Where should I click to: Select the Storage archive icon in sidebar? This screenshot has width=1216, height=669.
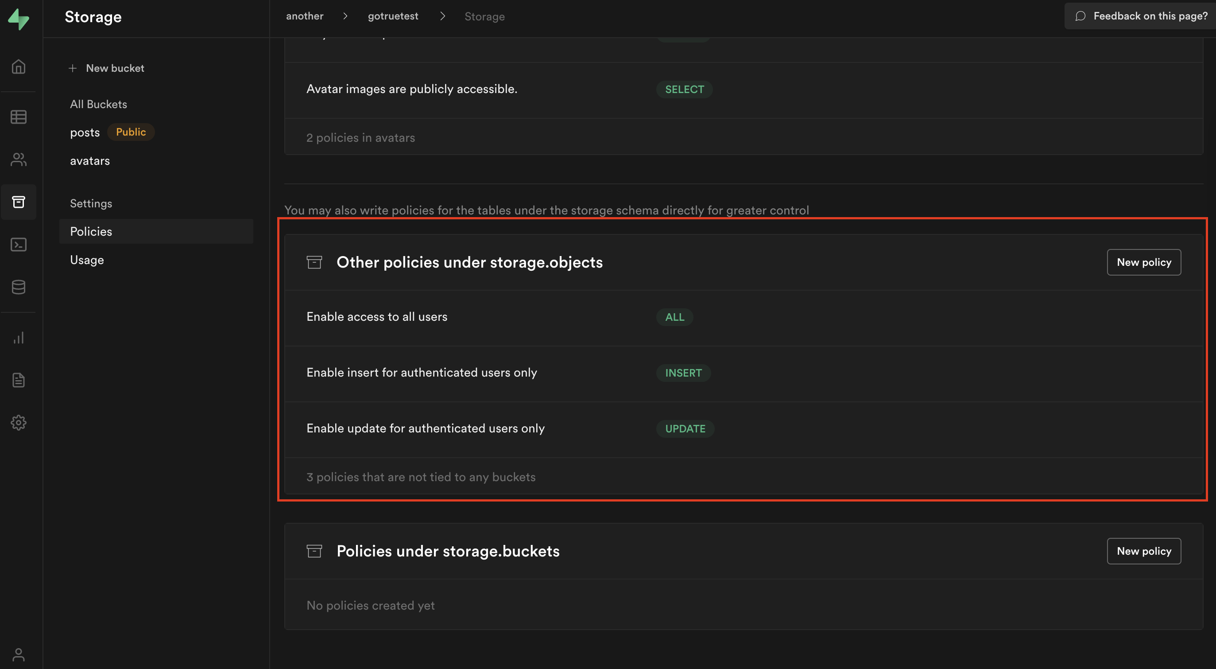19,202
